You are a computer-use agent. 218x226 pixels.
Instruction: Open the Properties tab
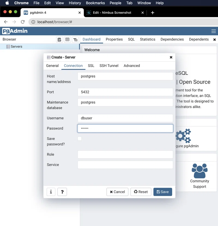click(x=114, y=39)
